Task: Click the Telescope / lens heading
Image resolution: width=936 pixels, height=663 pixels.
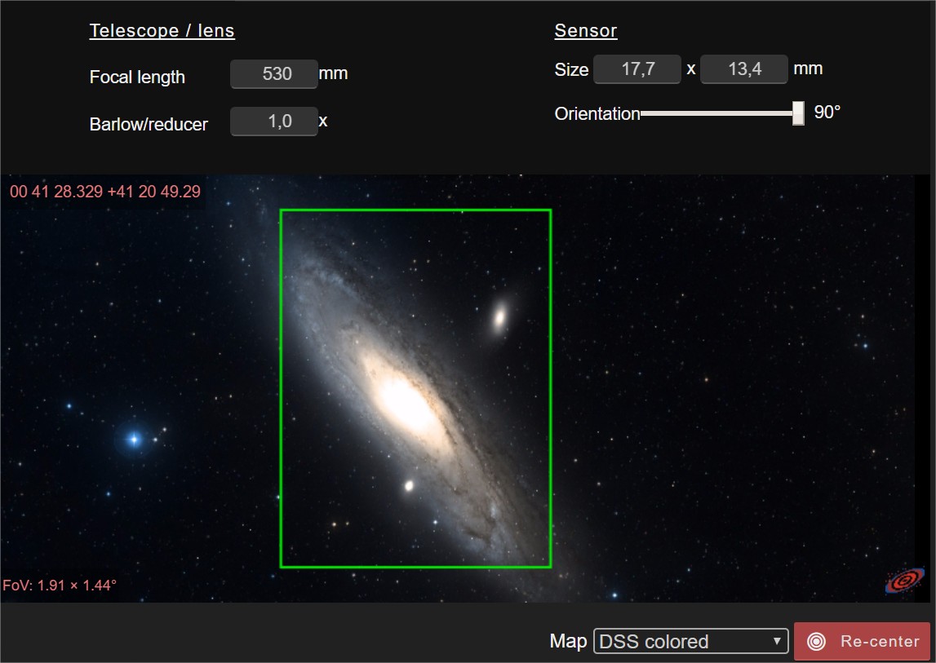Action: (x=162, y=31)
